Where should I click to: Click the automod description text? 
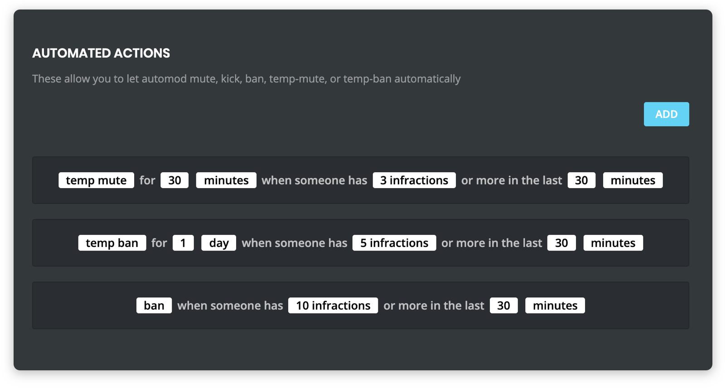click(246, 79)
